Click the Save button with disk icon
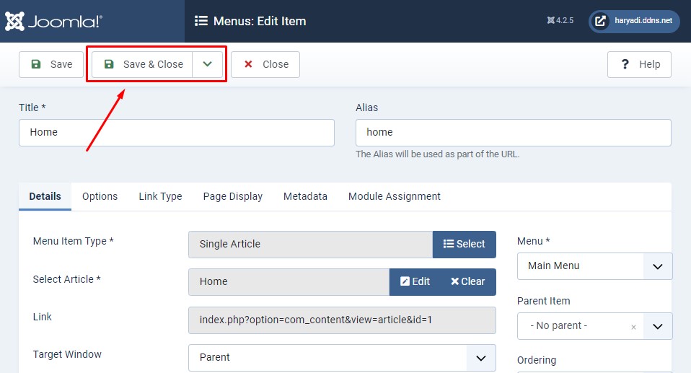 click(51, 64)
